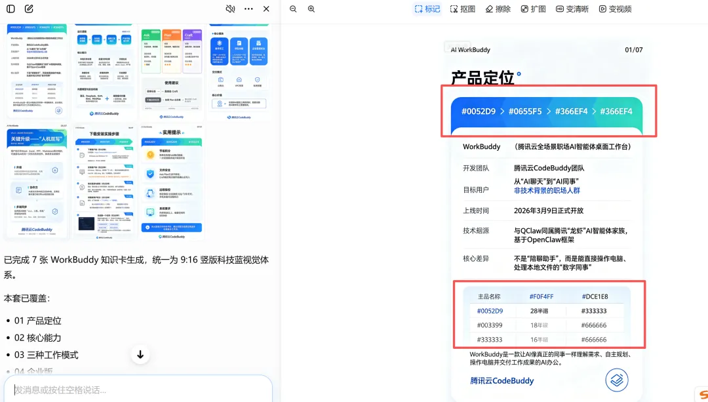Start a new chat with the compose icon
The width and height of the screenshot is (708, 402).
29,9
